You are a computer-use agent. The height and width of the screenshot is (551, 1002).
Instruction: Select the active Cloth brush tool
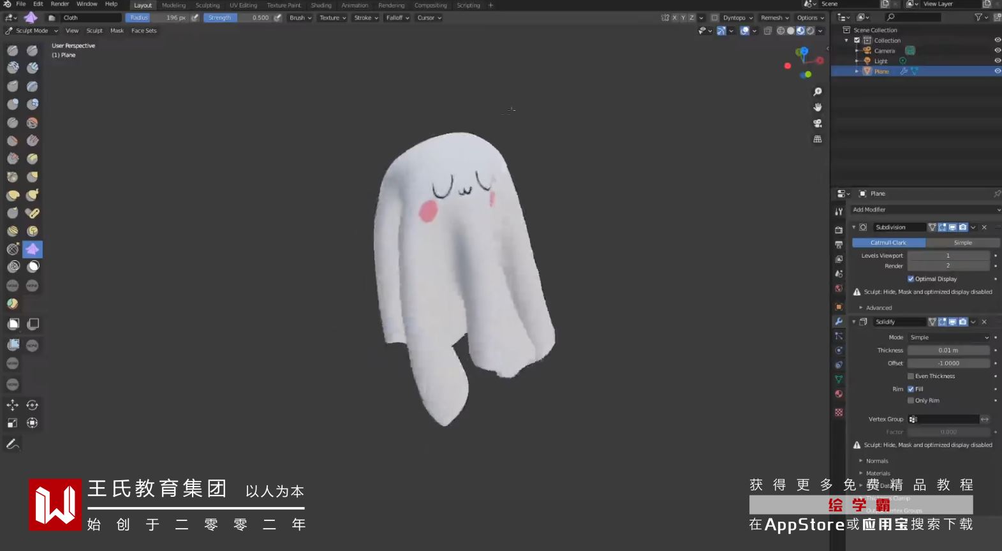(x=33, y=249)
